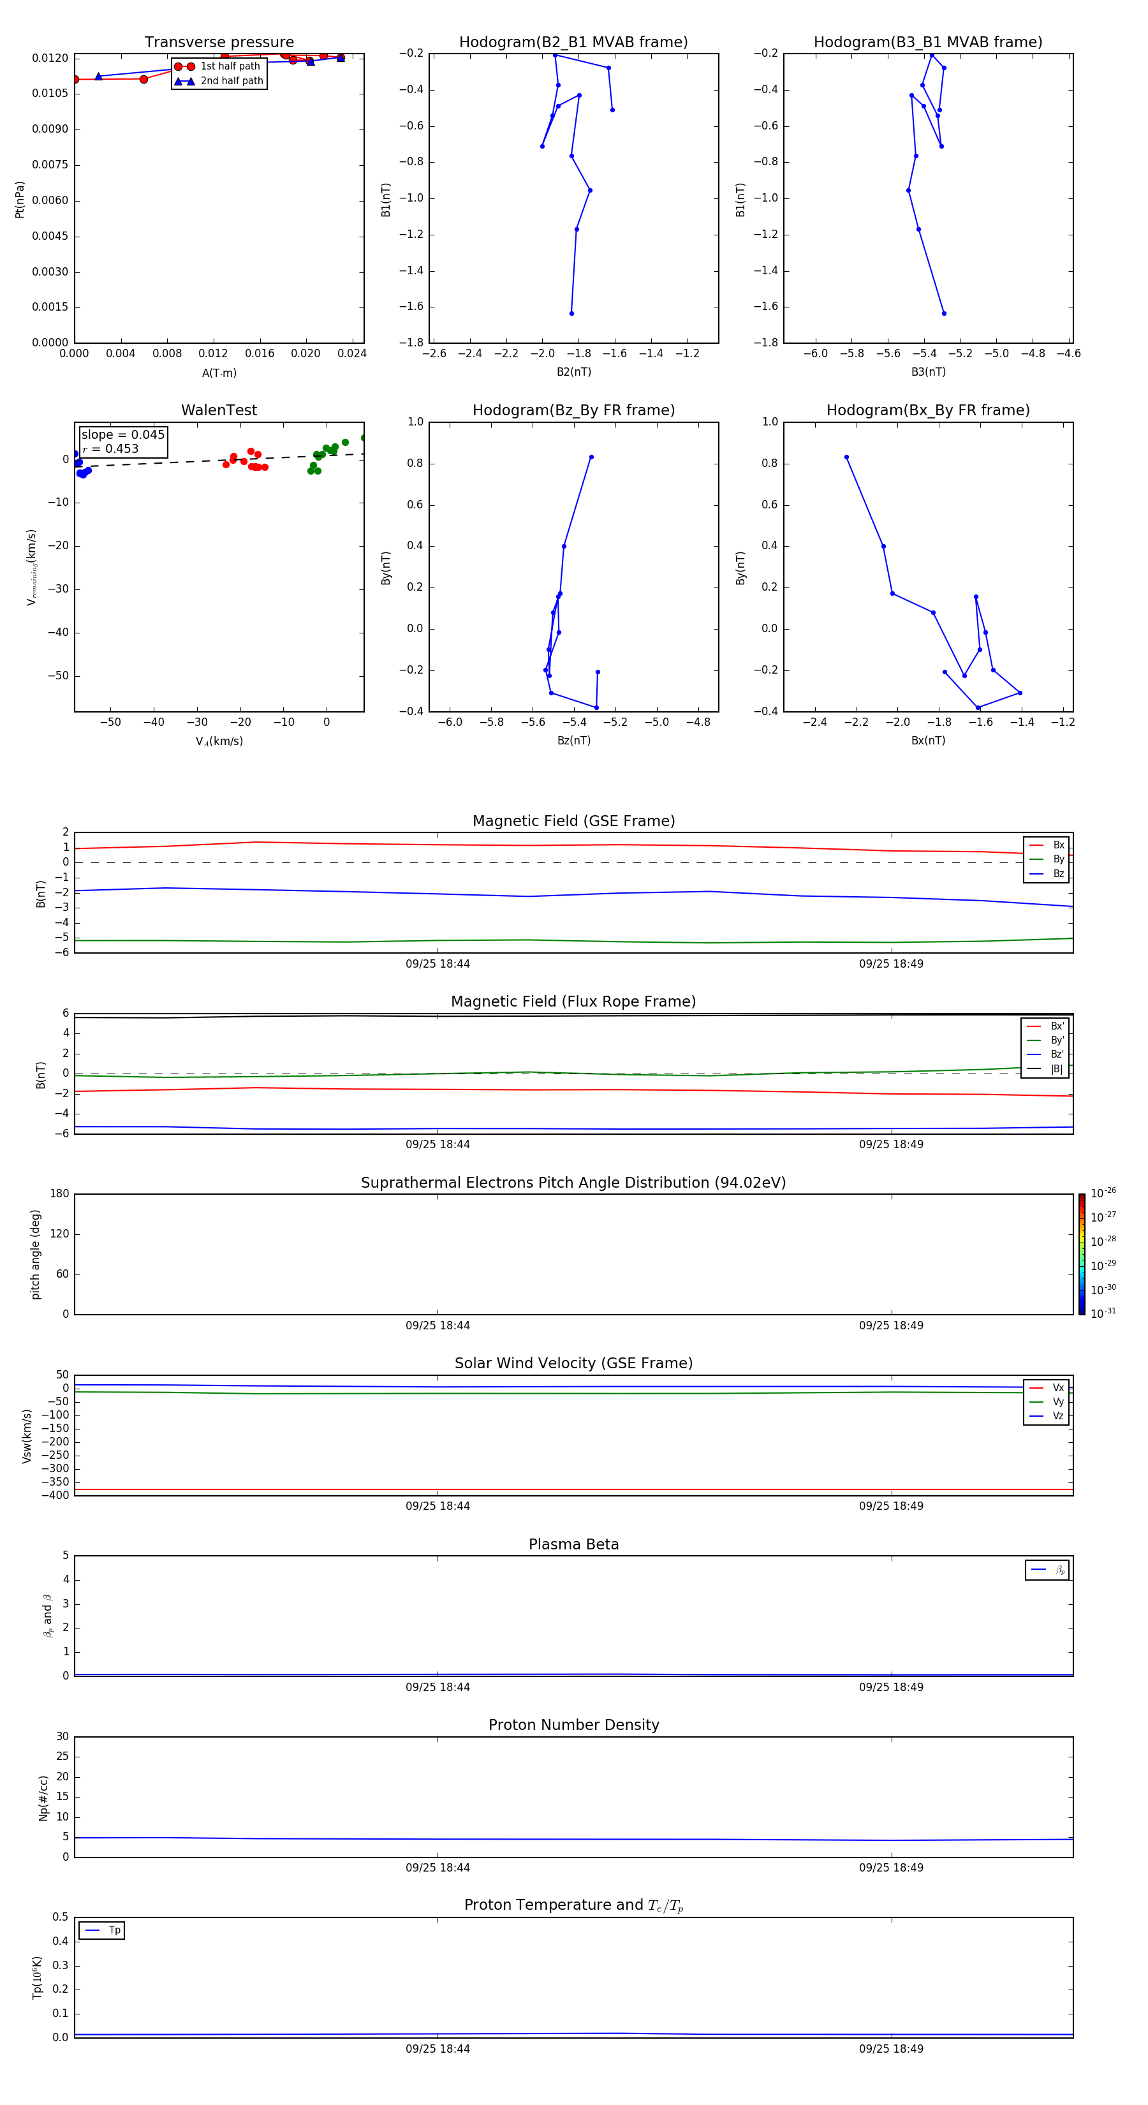The image size is (1148, 2105).
Task: Click the "Magnetic Field (Flux Rope Frame)" title
Action: (x=573, y=1002)
